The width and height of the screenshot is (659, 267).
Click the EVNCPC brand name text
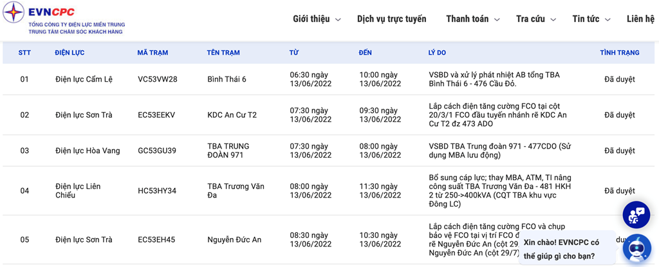point(51,12)
